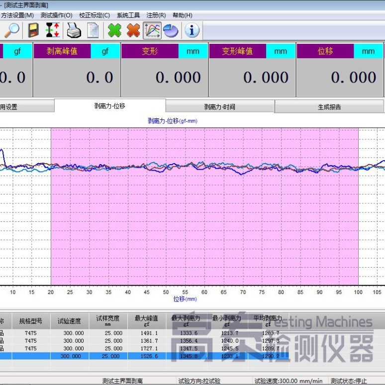Viewport: 385px width, 385px height.
Task: Click the green X delete icon
Action: tap(114, 30)
